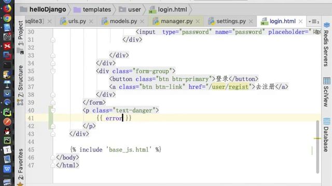Open the 2: Favorites tool window
This screenshot has height=186, width=332.
20,164
